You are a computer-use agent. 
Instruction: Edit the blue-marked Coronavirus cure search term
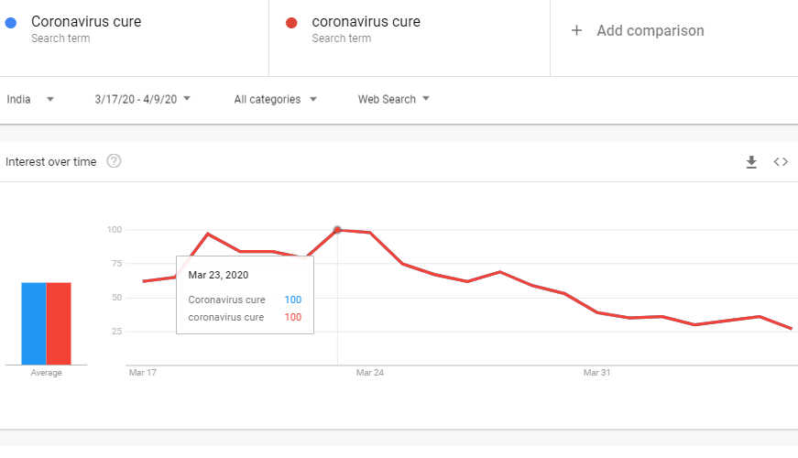86,21
